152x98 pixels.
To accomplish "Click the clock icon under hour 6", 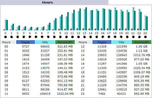I will (x=42, y=37).
